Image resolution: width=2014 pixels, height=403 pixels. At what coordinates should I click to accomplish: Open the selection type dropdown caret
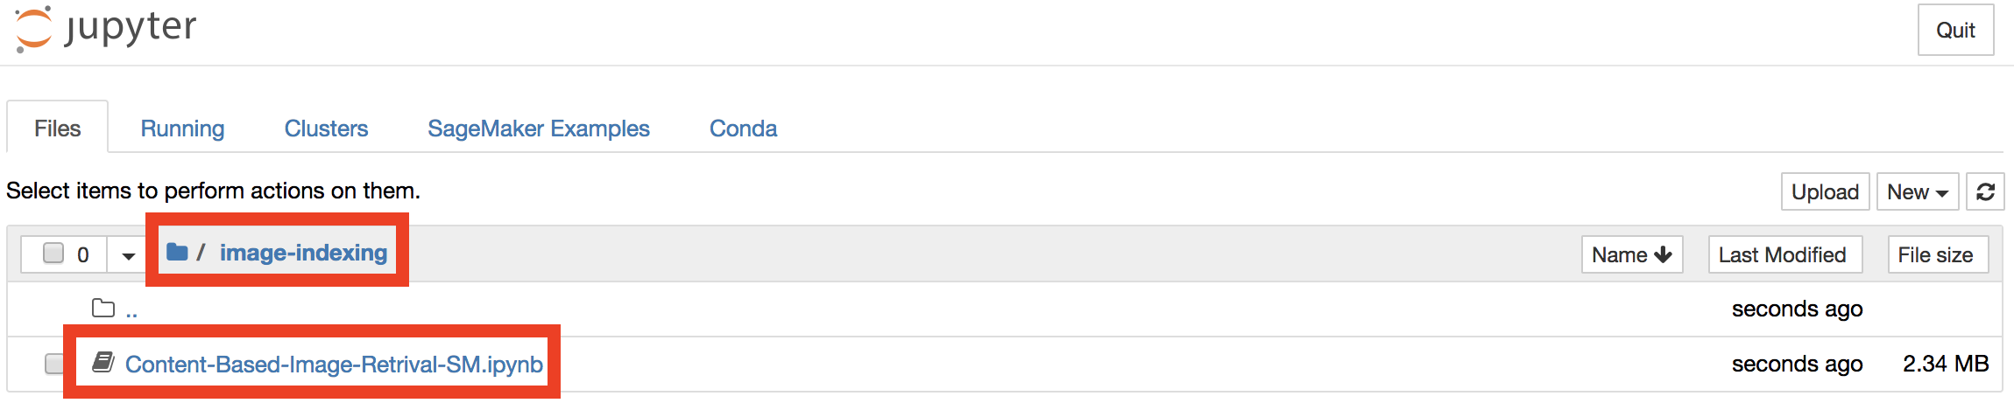click(x=128, y=255)
